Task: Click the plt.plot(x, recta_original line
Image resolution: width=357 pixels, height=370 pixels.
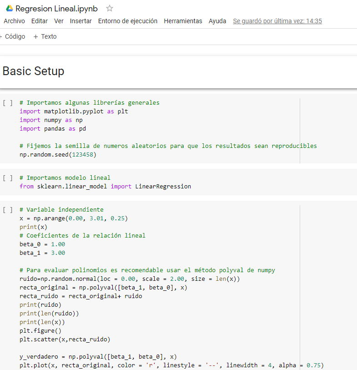Action: click(x=171, y=365)
